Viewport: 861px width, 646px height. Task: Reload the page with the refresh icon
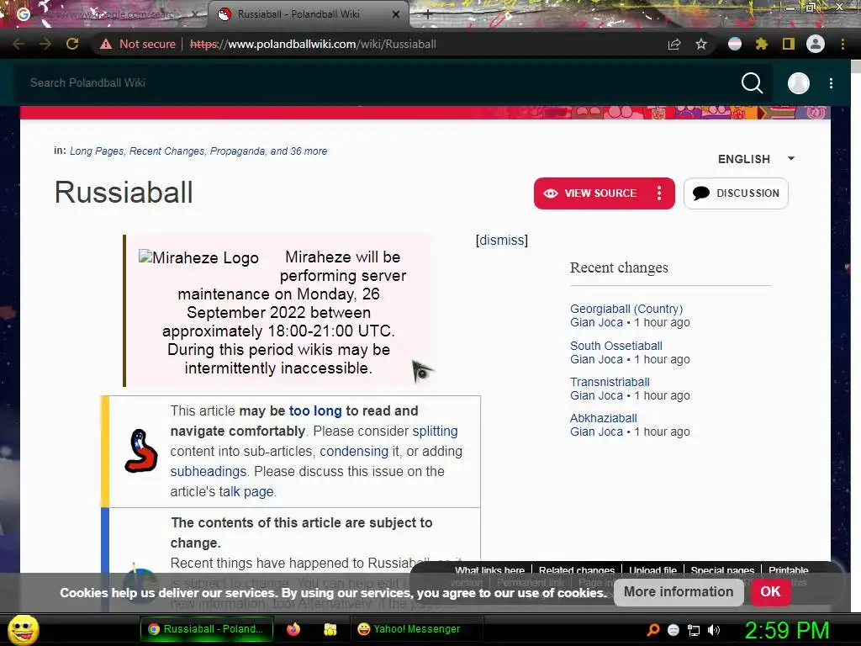click(x=72, y=44)
